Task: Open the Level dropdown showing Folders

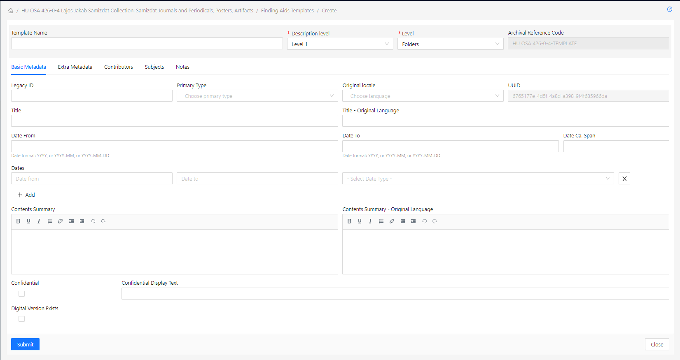Action: [x=451, y=44]
